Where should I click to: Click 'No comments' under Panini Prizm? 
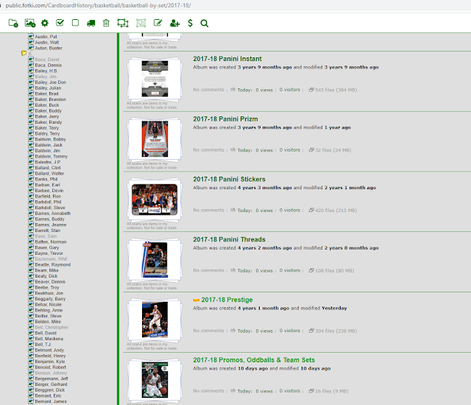coord(208,150)
